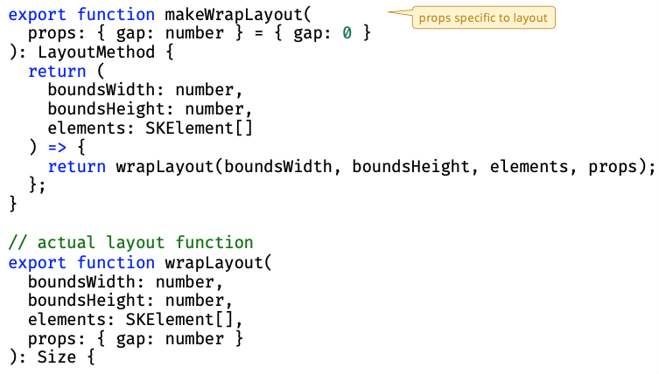
Task: Click the Size return type on last line
Action: tap(56, 357)
